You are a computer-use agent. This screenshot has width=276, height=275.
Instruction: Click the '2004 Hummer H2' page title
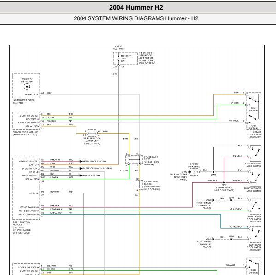pos(136,7)
